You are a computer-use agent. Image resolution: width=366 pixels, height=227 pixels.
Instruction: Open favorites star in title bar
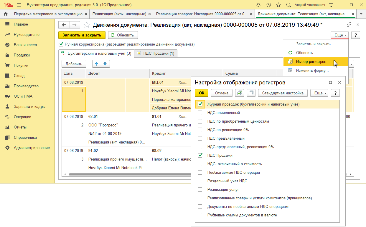pyautogui.click(x=278, y=5)
